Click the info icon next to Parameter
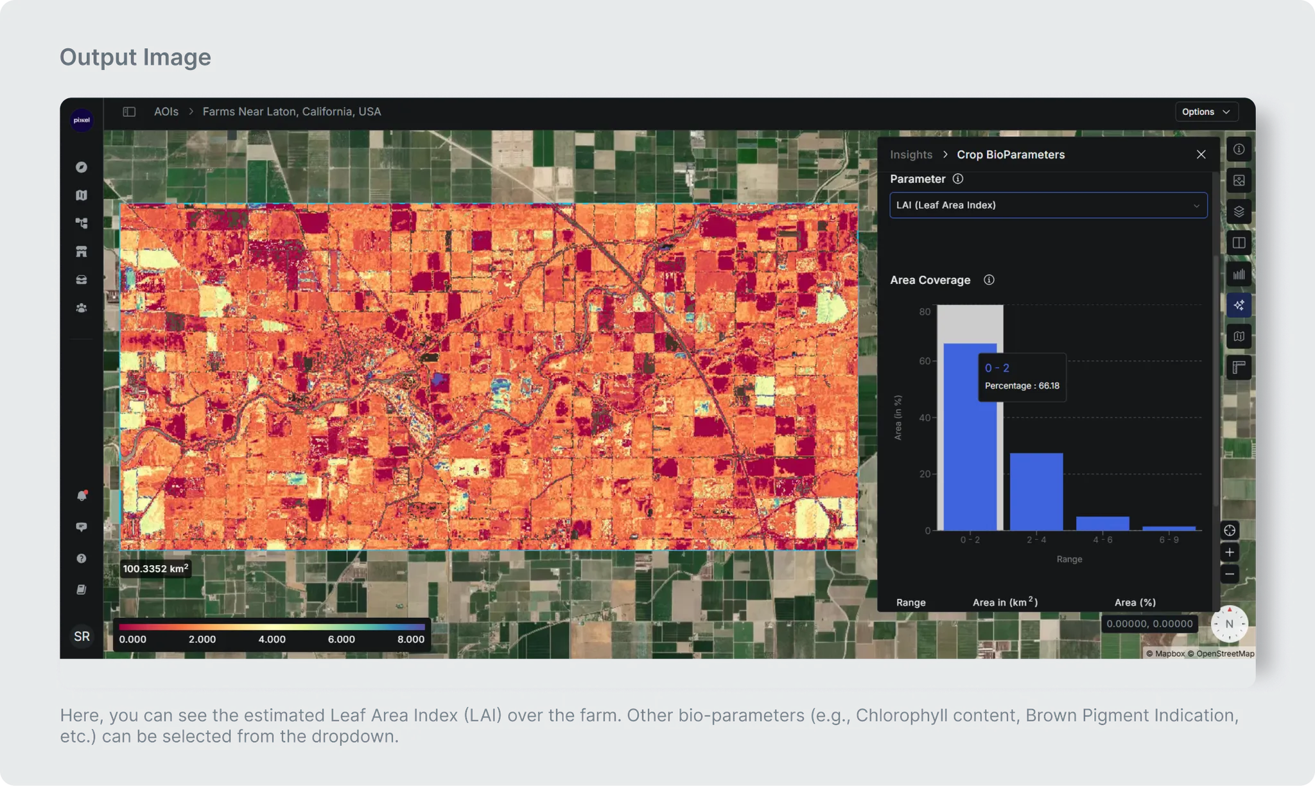 coord(958,179)
